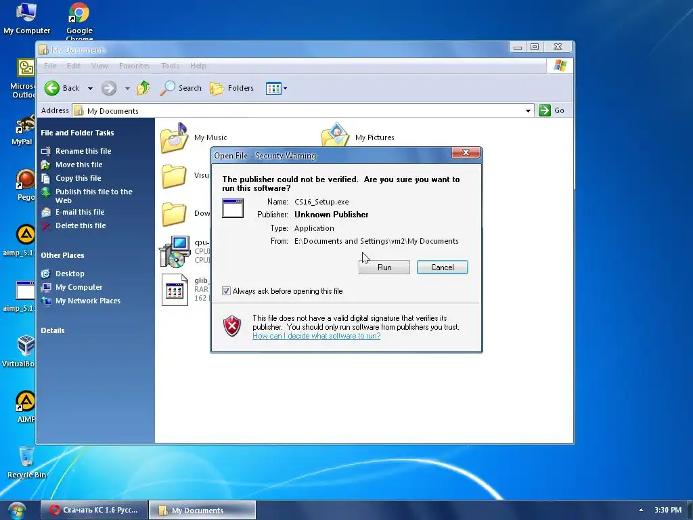Show hidden system tray icons arrow
Screen dimensions: 693x520
[x=641, y=510]
